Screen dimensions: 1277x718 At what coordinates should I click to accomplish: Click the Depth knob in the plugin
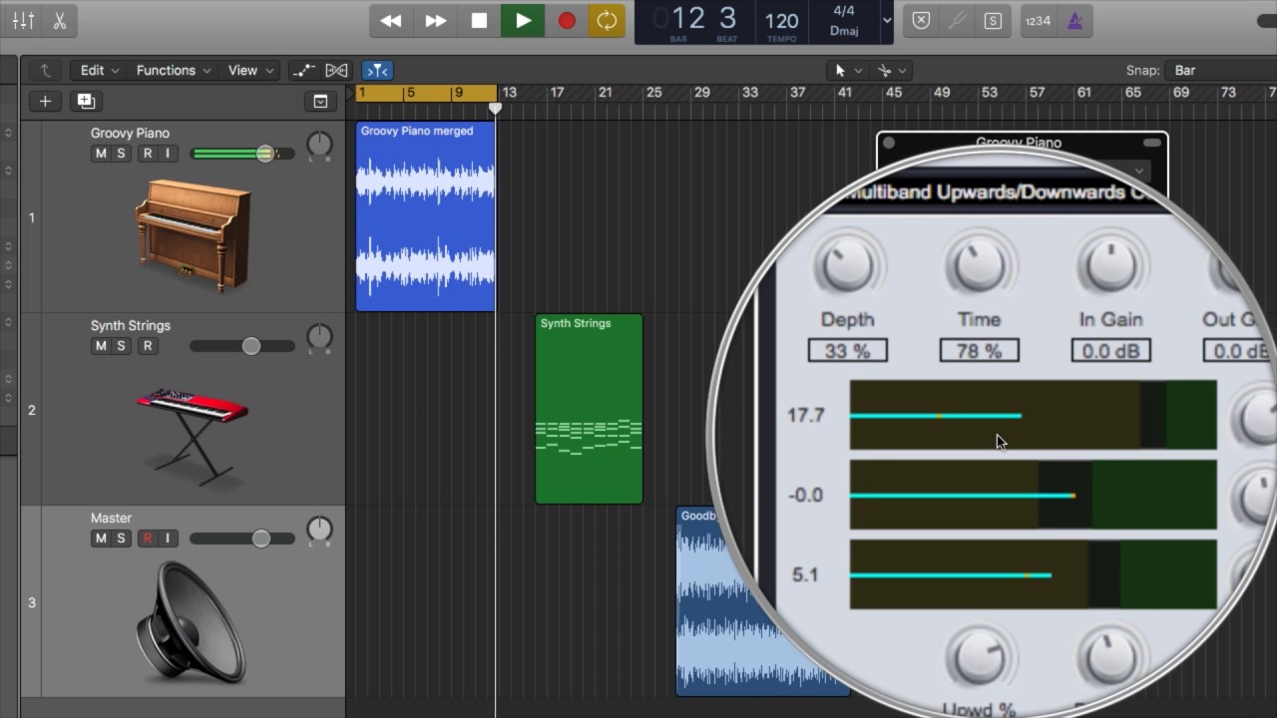click(847, 265)
